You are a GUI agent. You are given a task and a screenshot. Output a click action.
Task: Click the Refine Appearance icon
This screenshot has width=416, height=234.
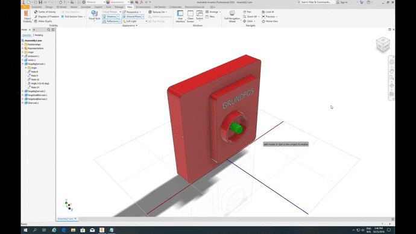pyautogui.click(x=150, y=16)
